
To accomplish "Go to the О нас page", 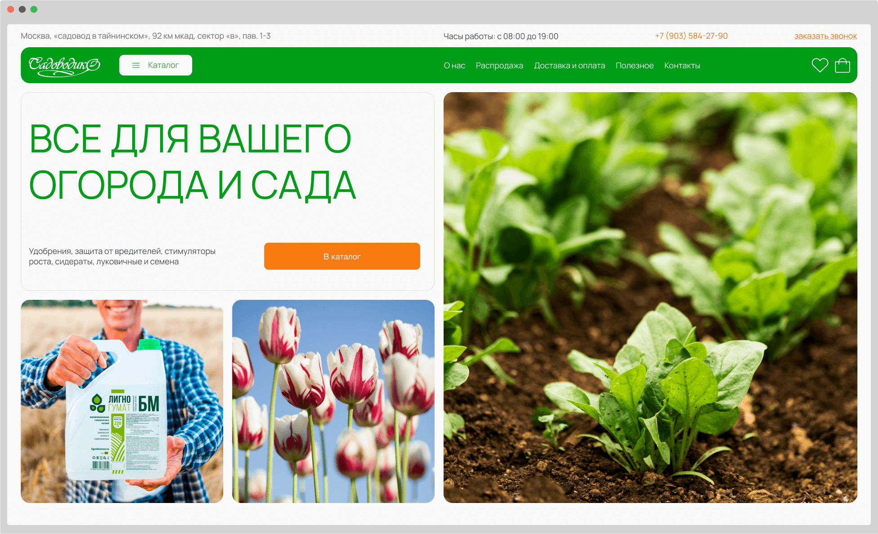I will [454, 66].
